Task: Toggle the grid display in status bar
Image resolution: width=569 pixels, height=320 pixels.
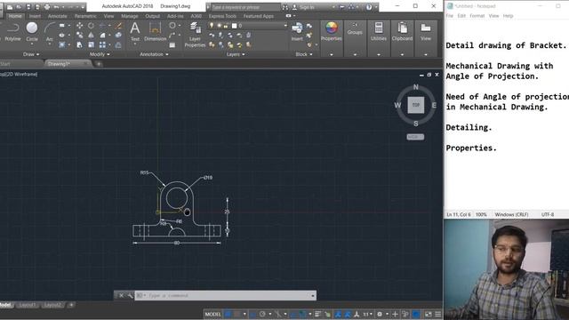Action: coord(228,314)
